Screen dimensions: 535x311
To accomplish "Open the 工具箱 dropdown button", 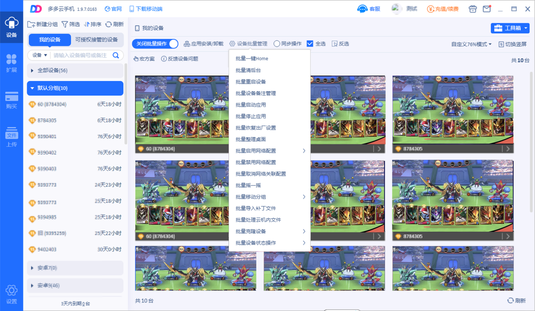I will click(510, 28).
